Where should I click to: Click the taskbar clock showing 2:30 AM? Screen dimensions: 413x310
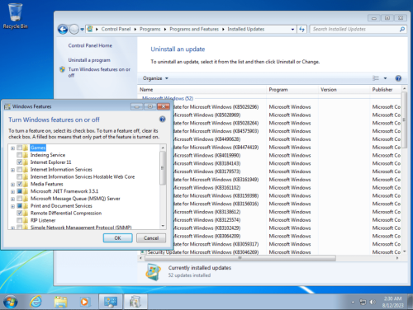click(392, 302)
